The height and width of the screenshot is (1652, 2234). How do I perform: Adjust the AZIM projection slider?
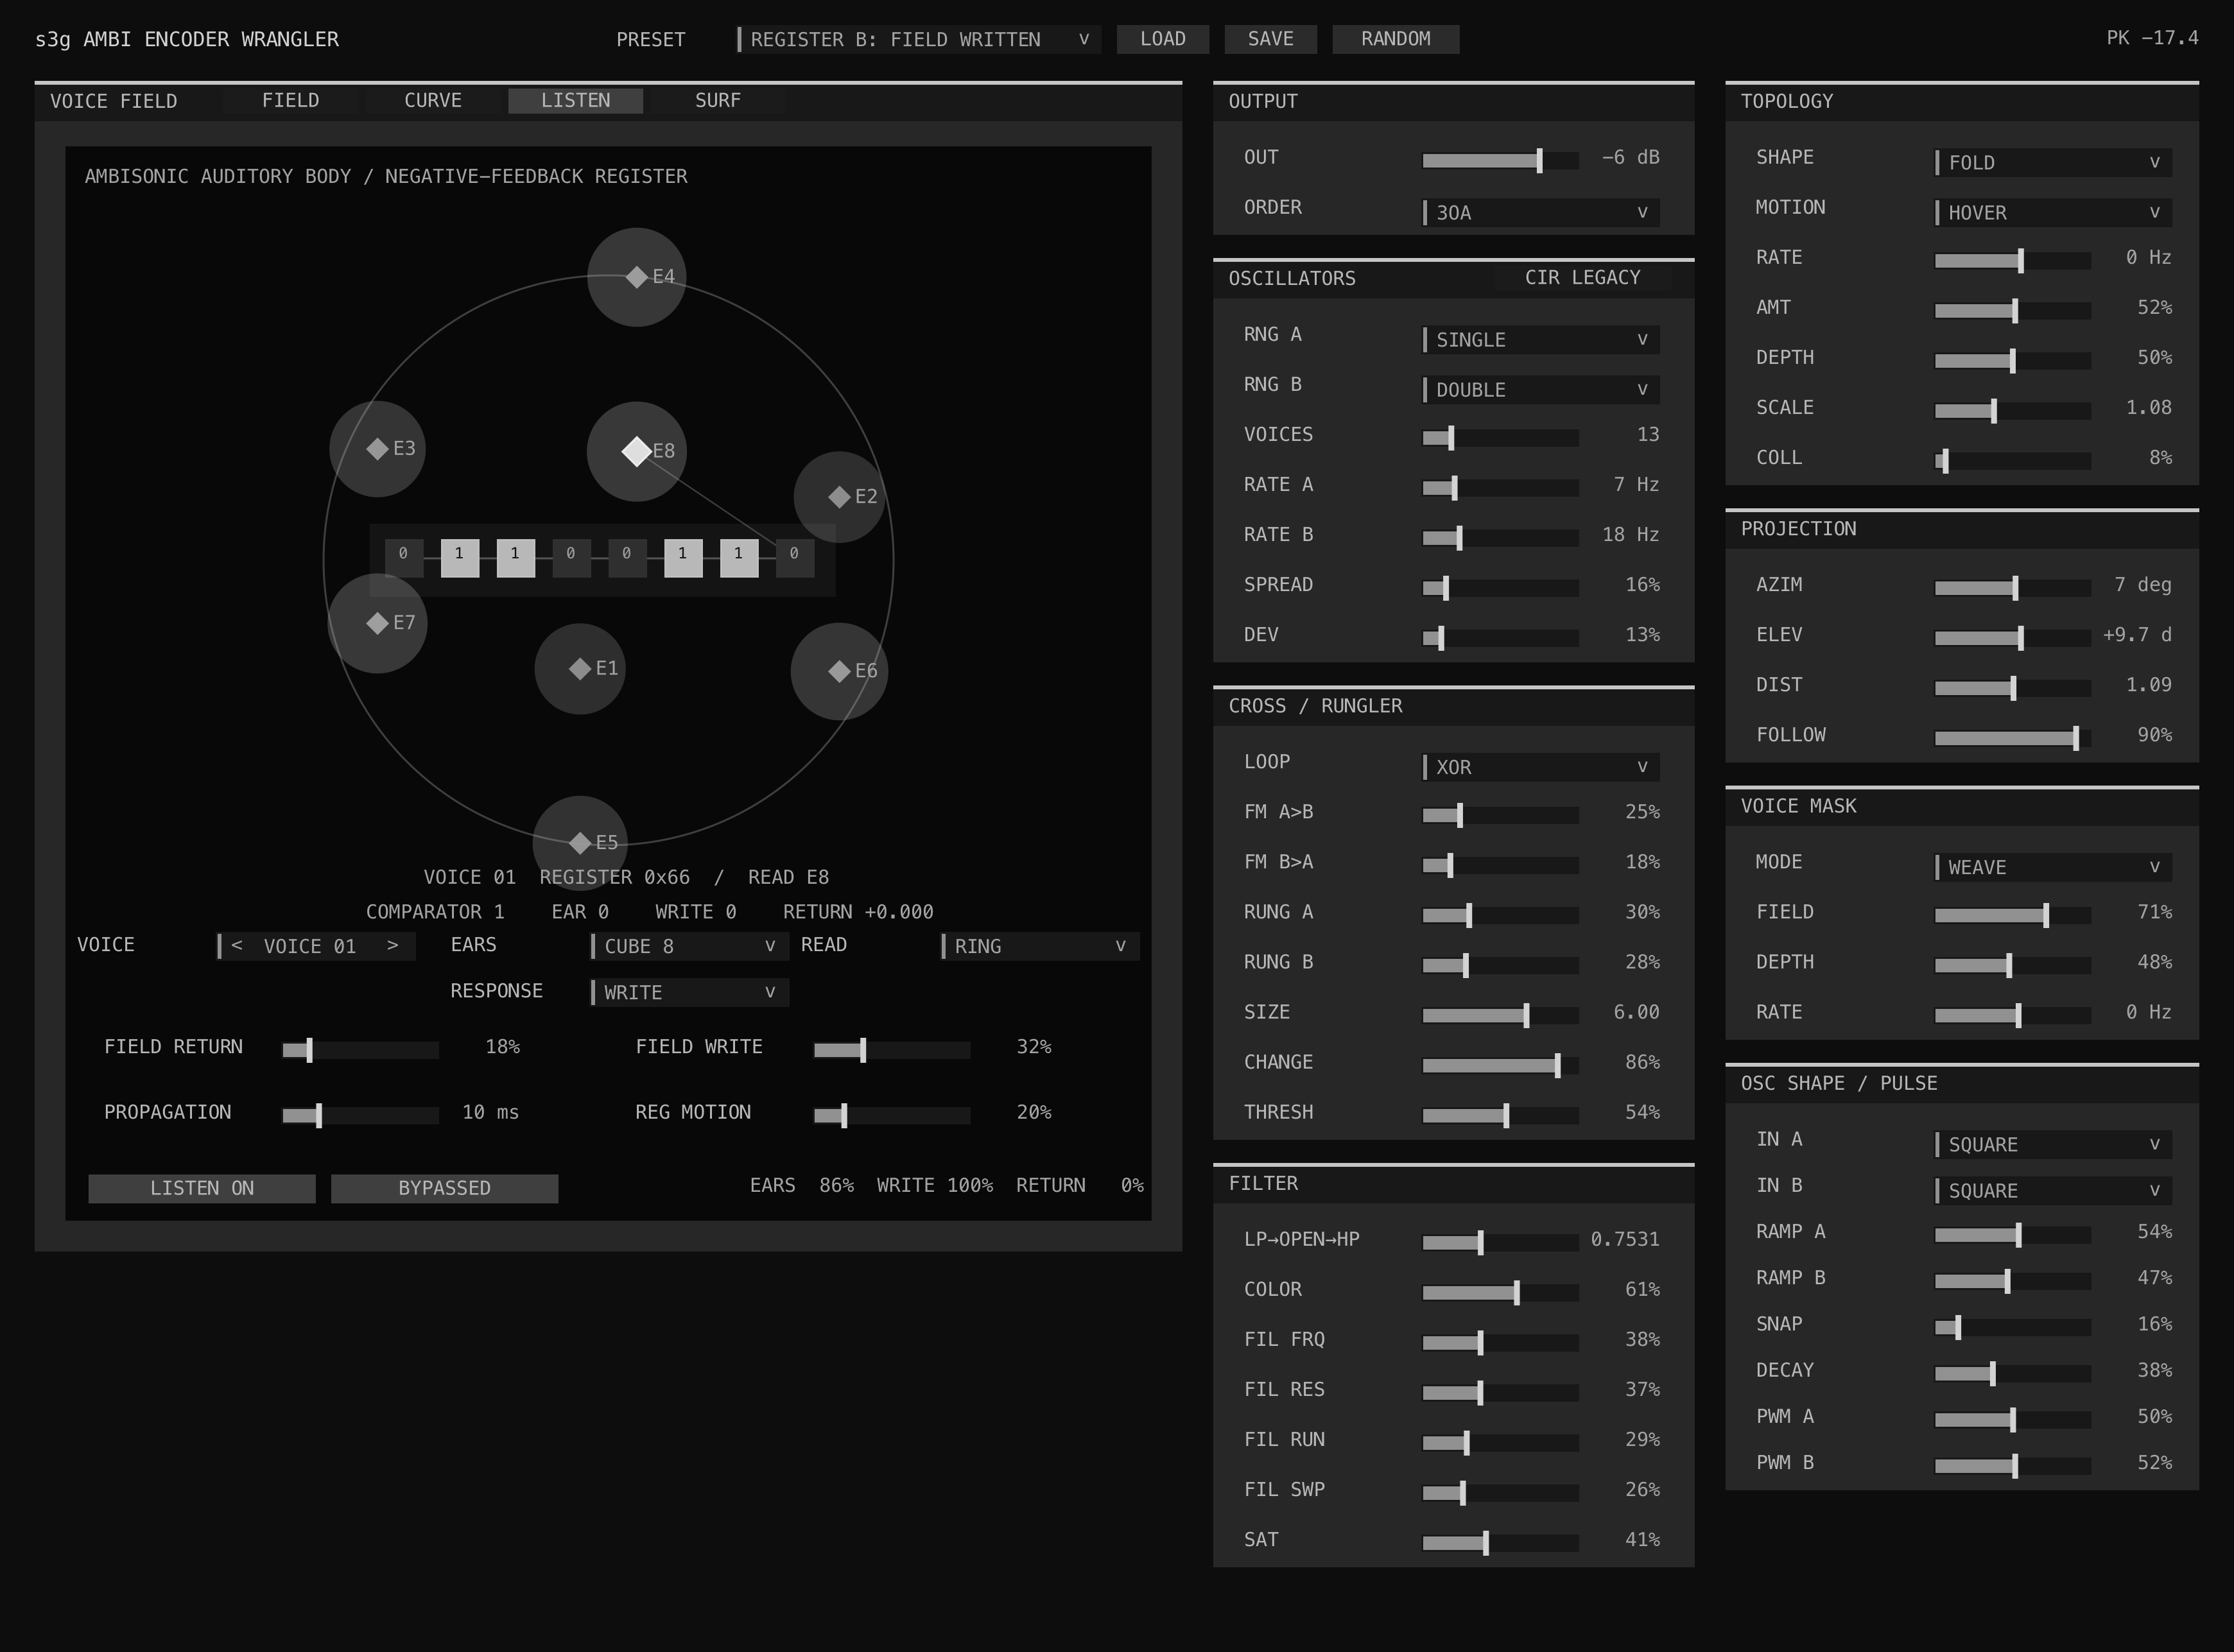click(x=2012, y=588)
